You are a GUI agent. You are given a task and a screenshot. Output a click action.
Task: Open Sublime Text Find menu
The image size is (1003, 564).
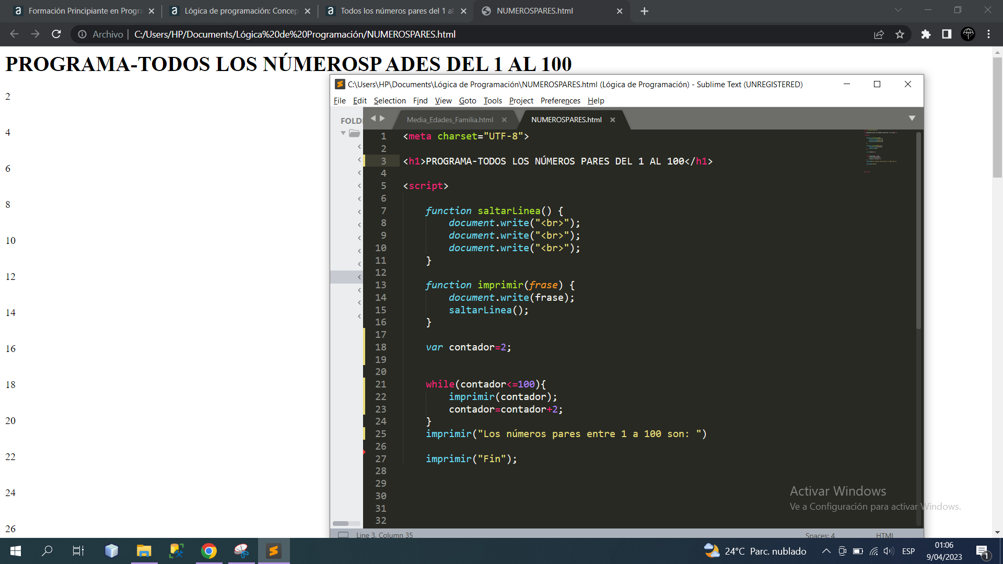420,101
